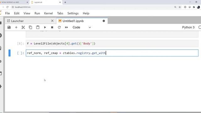
Task: Save the notebook with the disk icon
Action: (x=9, y=27)
